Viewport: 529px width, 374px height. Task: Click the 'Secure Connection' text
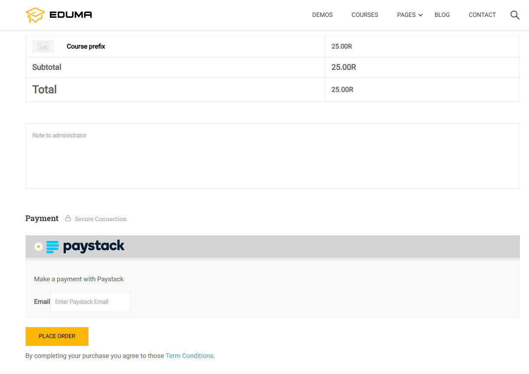pos(101,219)
